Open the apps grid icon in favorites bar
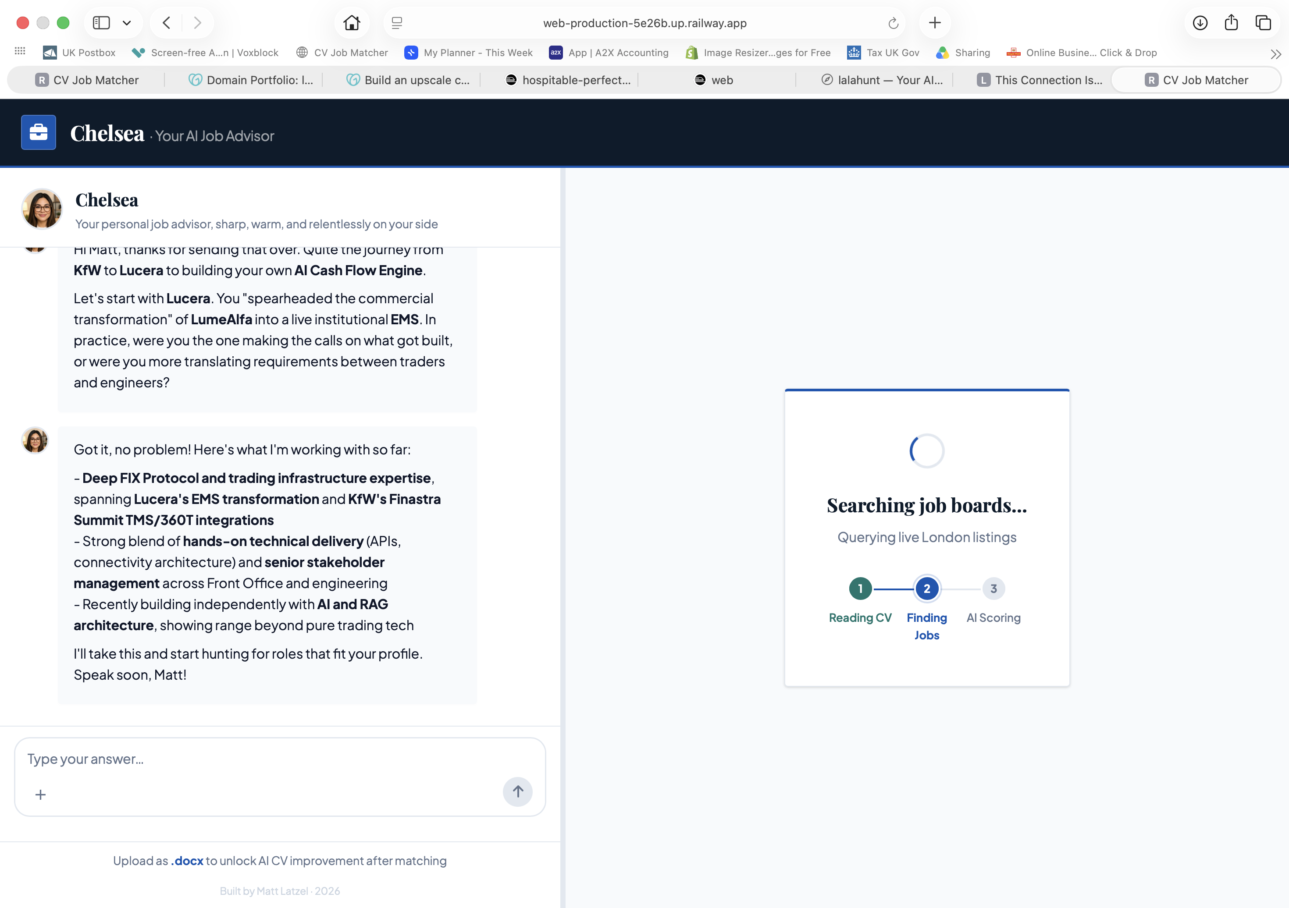The width and height of the screenshot is (1289, 908). tap(20, 51)
